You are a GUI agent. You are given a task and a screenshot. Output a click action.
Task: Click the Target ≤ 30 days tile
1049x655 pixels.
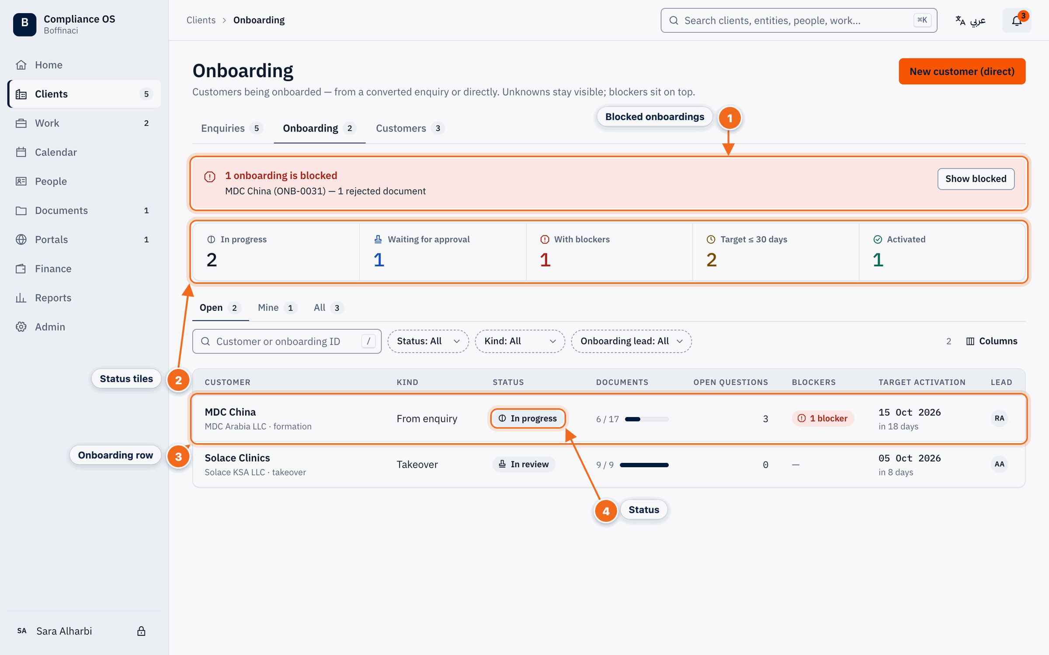(776, 252)
